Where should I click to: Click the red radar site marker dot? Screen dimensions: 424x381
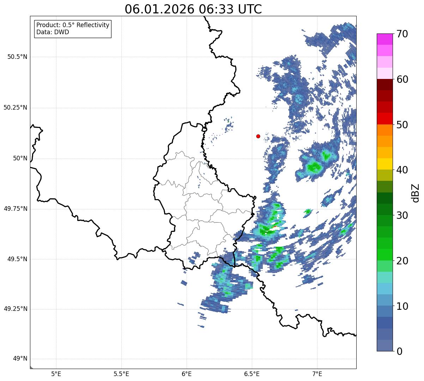click(258, 136)
